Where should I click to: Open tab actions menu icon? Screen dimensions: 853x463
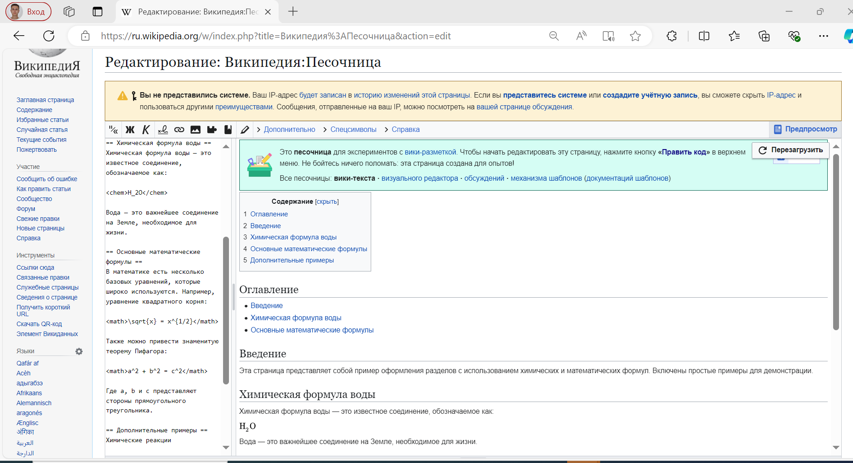(x=98, y=12)
